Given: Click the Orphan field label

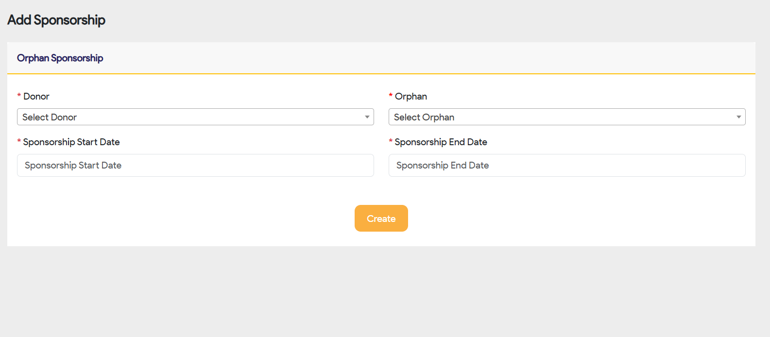Looking at the screenshot, I should pos(411,97).
